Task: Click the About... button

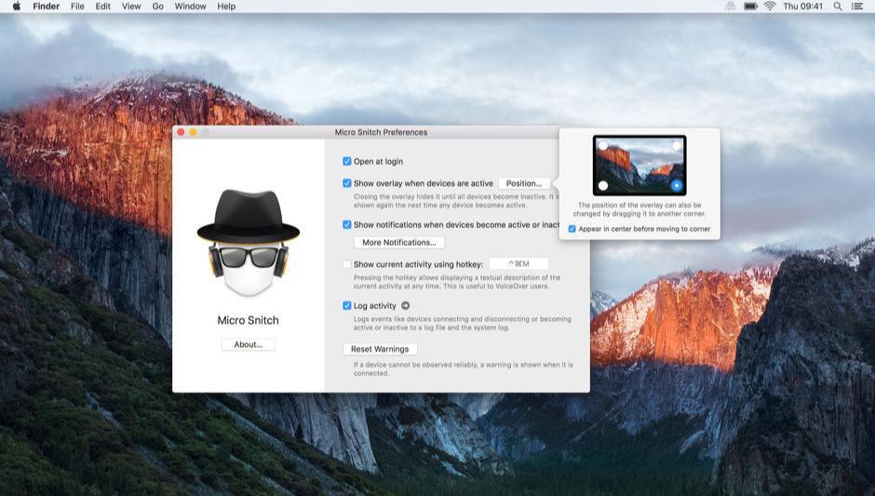Action: click(x=249, y=344)
